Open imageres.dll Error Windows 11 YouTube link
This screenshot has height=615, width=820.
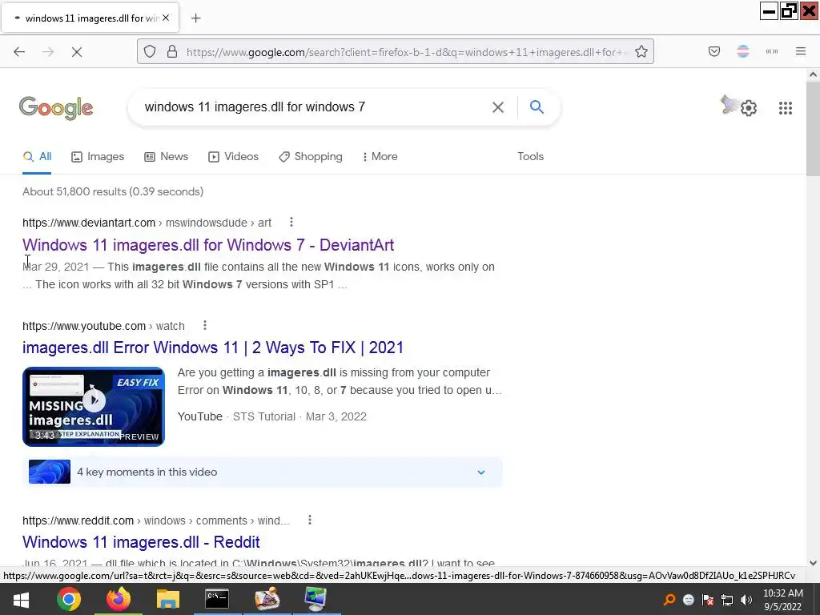coord(213,348)
